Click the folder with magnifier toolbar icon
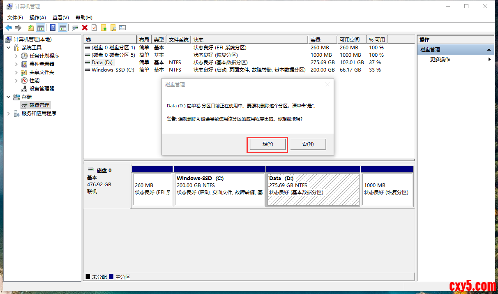This screenshot has height=294, width=498. (113, 28)
